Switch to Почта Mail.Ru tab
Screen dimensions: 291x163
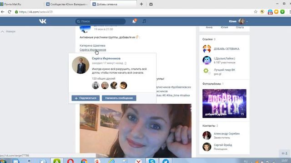point(13,4)
